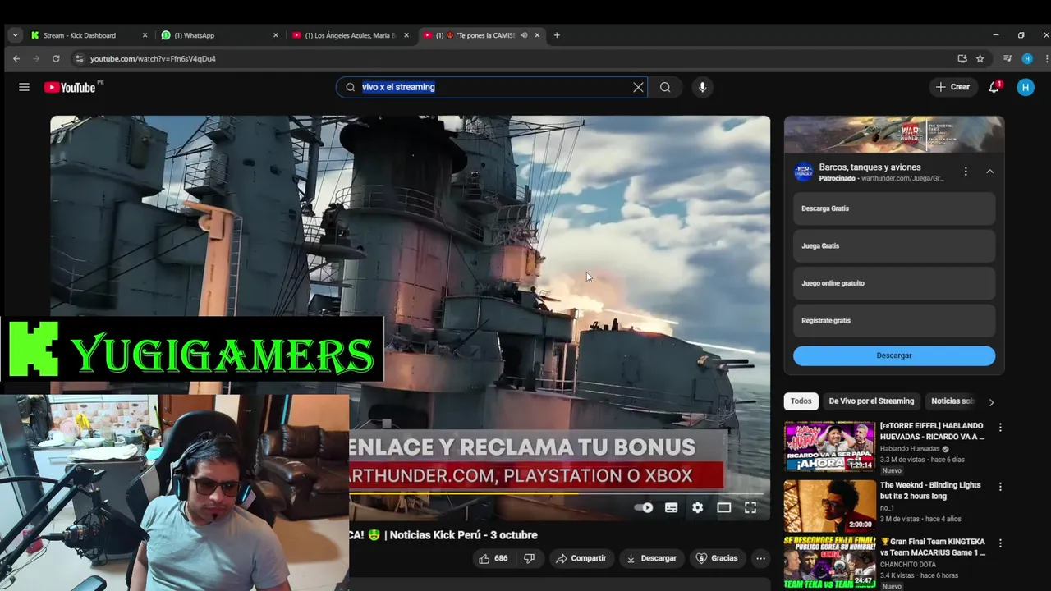This screenshot has width=1051, height=591.
Task: Click the browser address bar URL
Action: [x=153, y=59]
